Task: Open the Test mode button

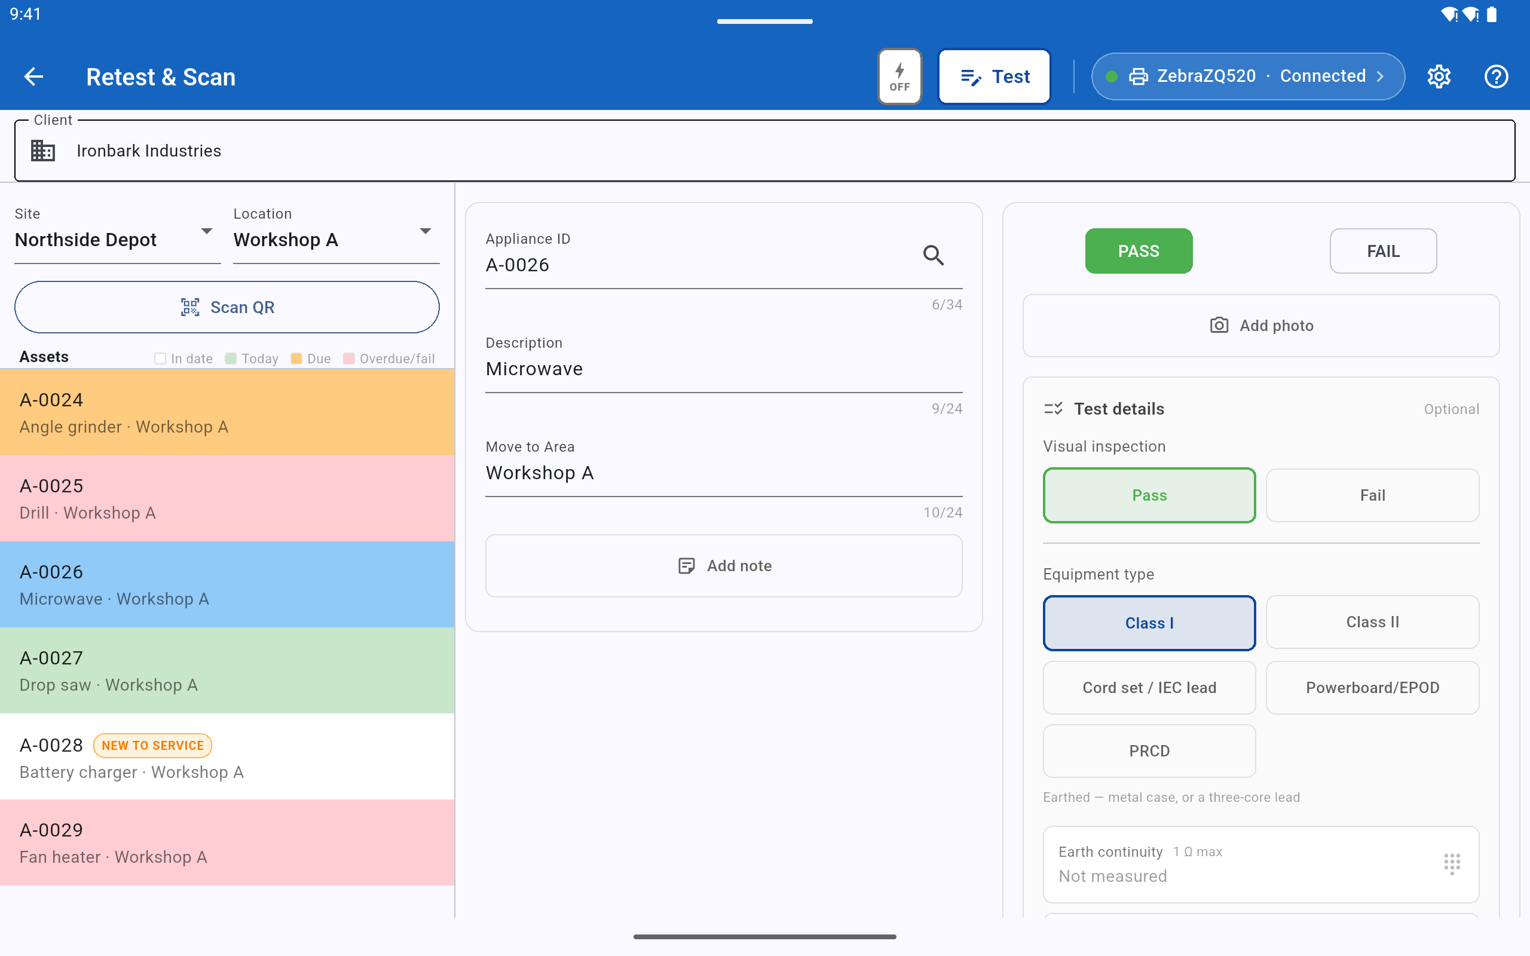Action: point(994,76)
